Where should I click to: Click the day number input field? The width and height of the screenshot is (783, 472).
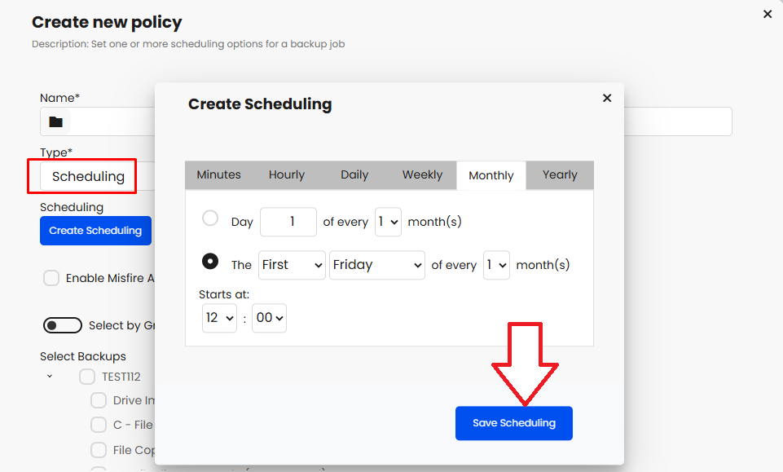pyautogui.click(x=288, y=222)
